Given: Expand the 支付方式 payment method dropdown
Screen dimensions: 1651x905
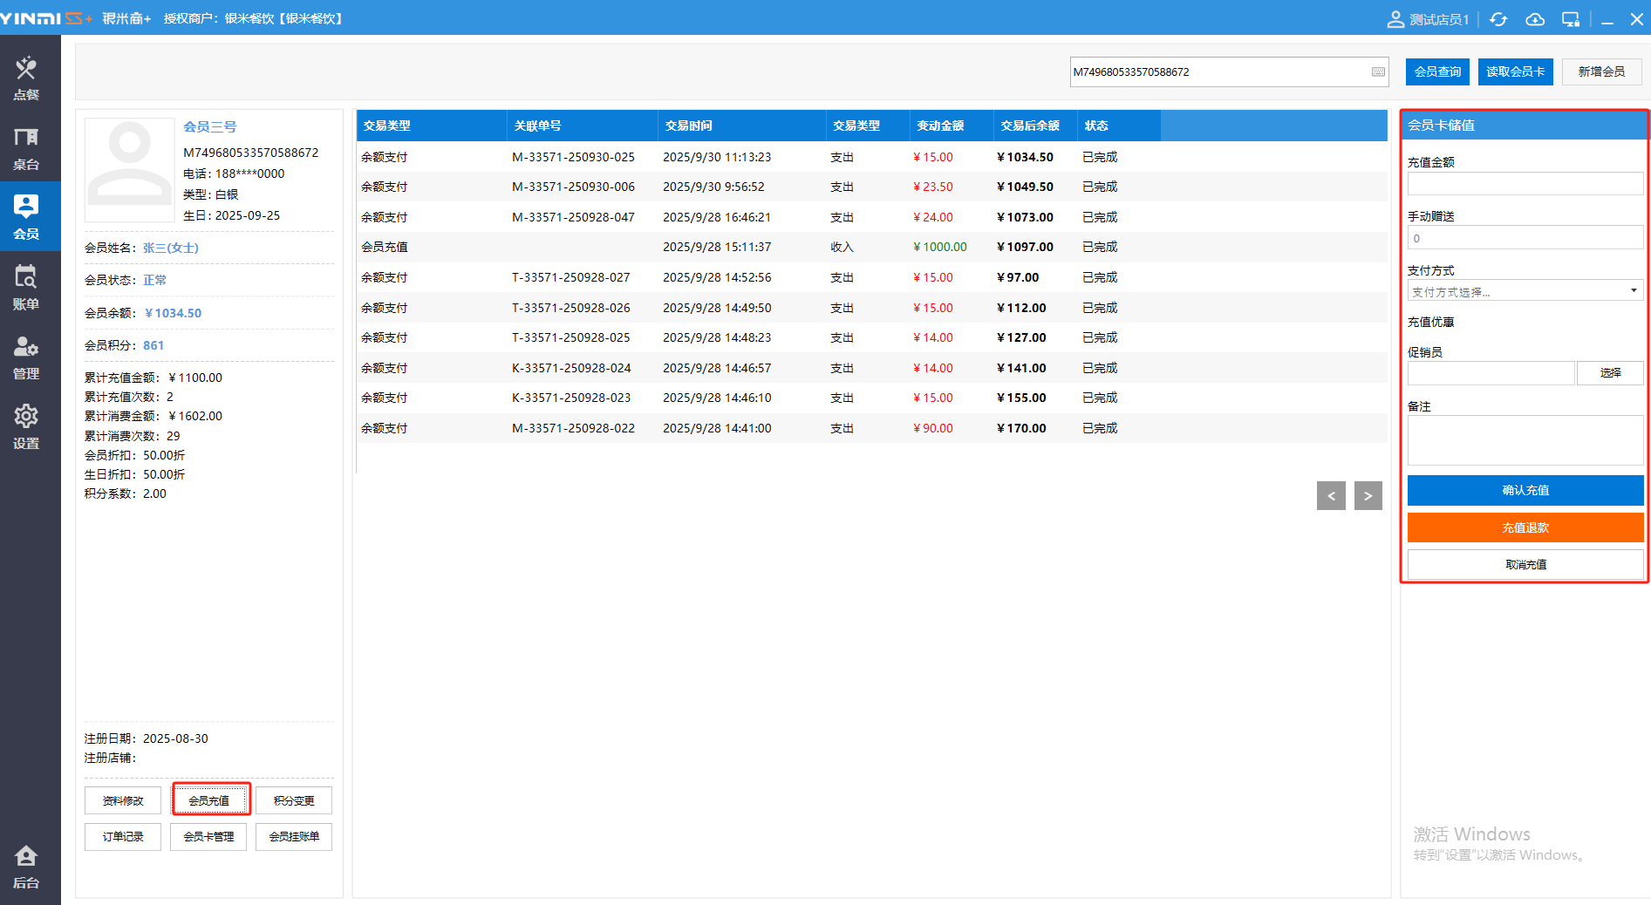Looking at the screenshot, I should (x=1525, y=291).
